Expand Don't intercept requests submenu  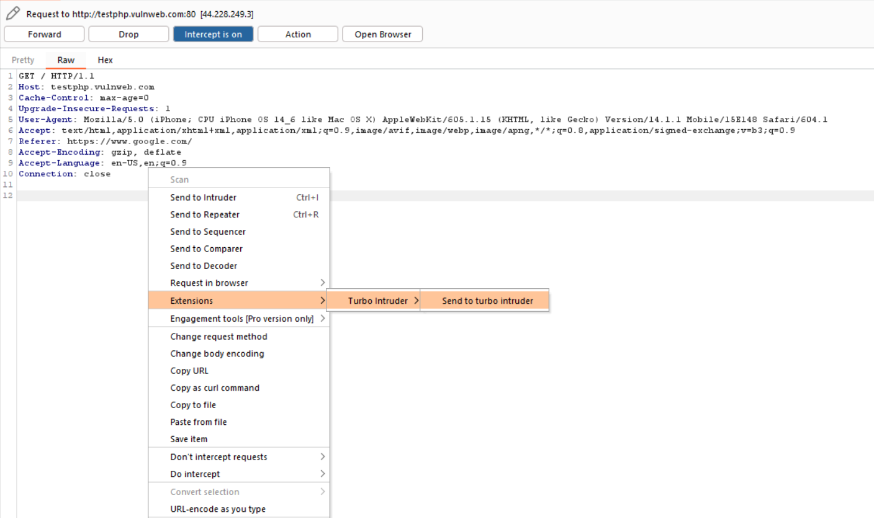(322, 457)
